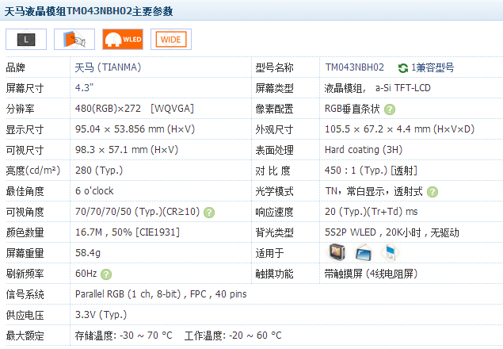Select the supply voltage 3.3V (Typ.)
The width and height of the screenshot is (503, 349).
[101, 315]
